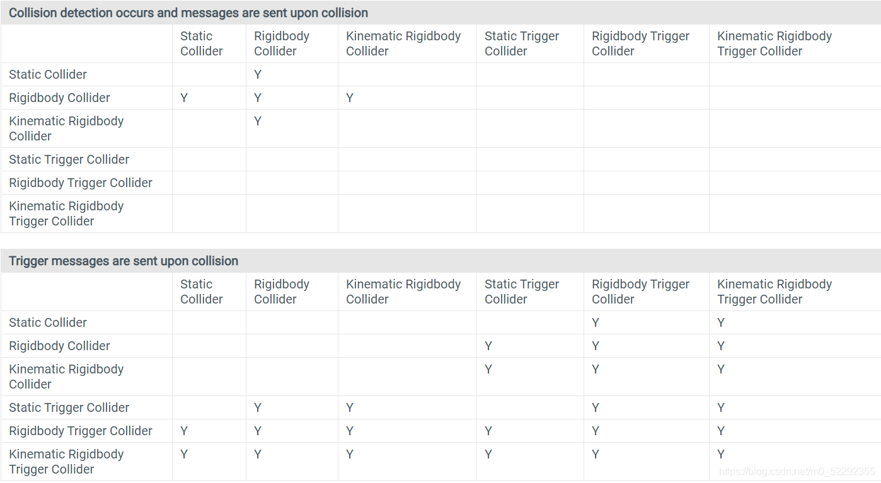The height and width of the screenshot is (483, 881).
Task: Click 'Kinematic Rigidbody Trigger Collider' row label in trigger messages table
Action: (66, 462)
